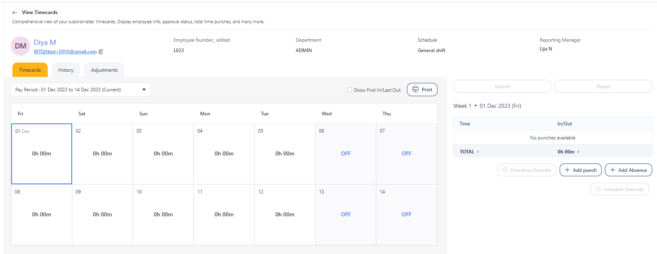
Task: Click the printer icon in Print button
Action: tap(415, 89)
